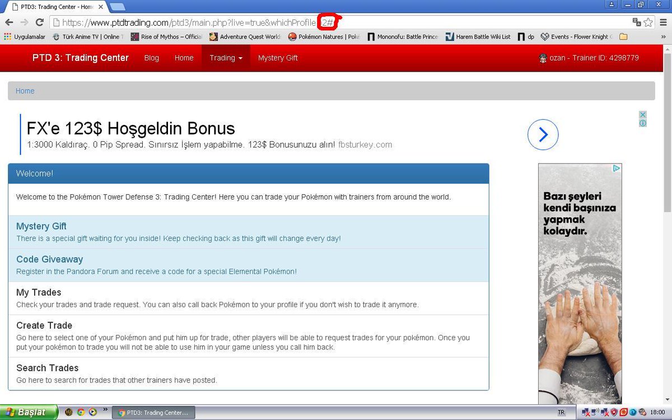This screenshot has height=420, width=672.
Task: Click the browser Forward arrow
Action: pos(24,22)
